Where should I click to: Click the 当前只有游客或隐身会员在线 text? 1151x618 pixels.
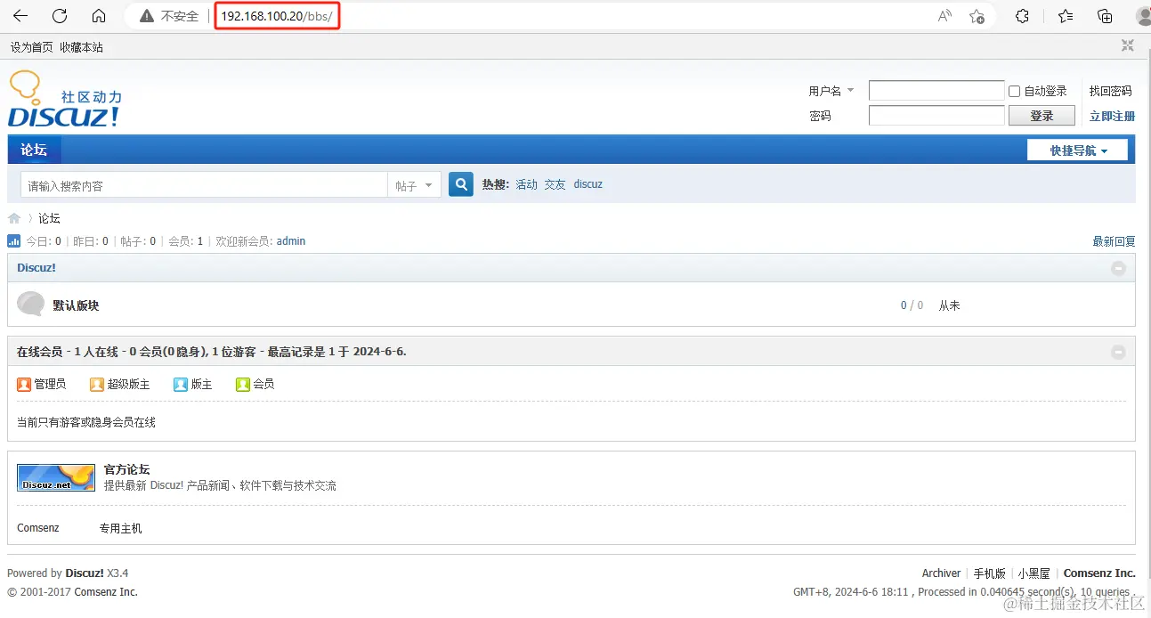(x=86, y=422)
